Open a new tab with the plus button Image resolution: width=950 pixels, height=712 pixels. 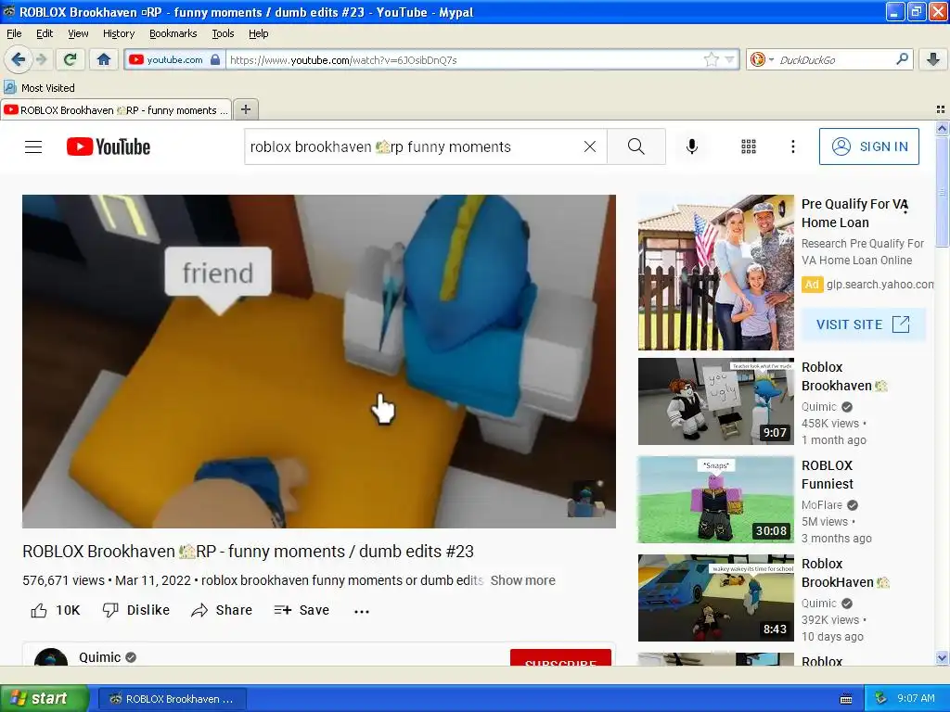[x=245, y=109]
